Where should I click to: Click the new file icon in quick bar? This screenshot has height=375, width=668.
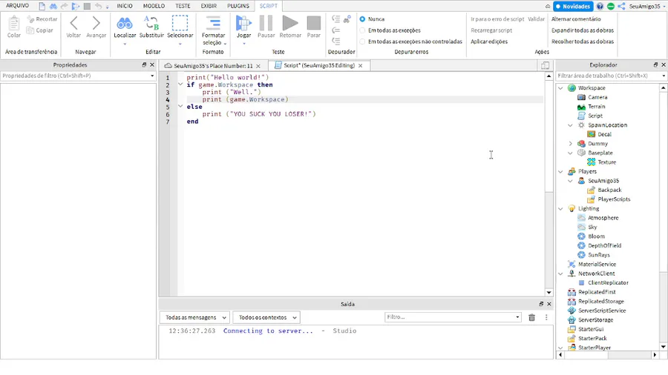click(x=42, y=7)
